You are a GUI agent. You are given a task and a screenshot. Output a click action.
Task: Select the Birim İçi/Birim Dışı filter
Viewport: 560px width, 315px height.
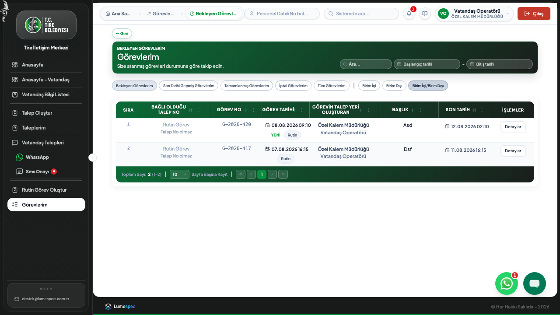pyautogui.click(x=428, y=86)
